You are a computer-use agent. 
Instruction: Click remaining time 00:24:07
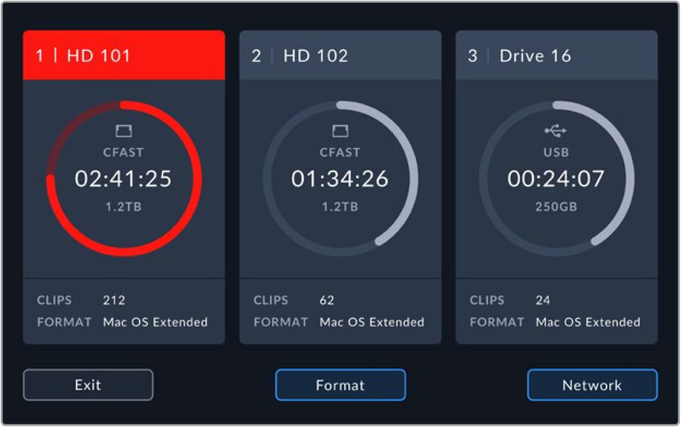pos(556,178)
